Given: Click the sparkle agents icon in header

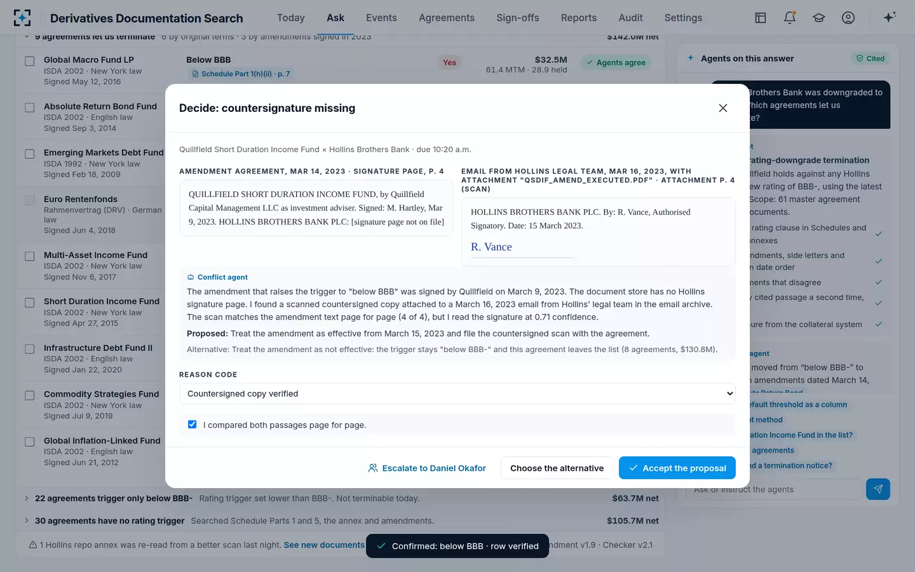Looking at the screenshot, I should [x=890, y=17].
